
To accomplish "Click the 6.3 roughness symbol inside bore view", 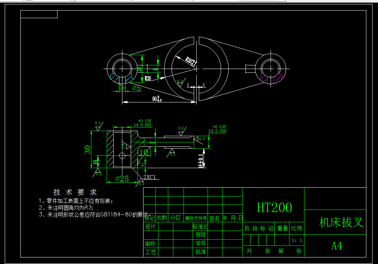I will click(x=180, y=81).
